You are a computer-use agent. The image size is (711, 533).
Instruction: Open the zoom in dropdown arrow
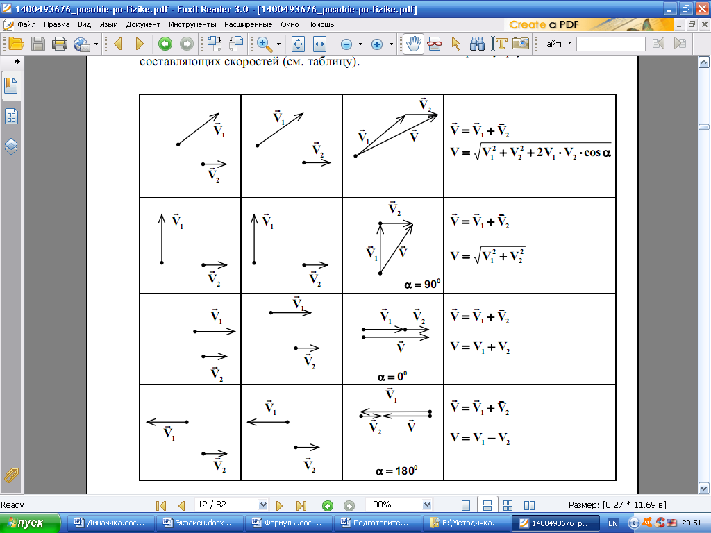pos(391,44)
